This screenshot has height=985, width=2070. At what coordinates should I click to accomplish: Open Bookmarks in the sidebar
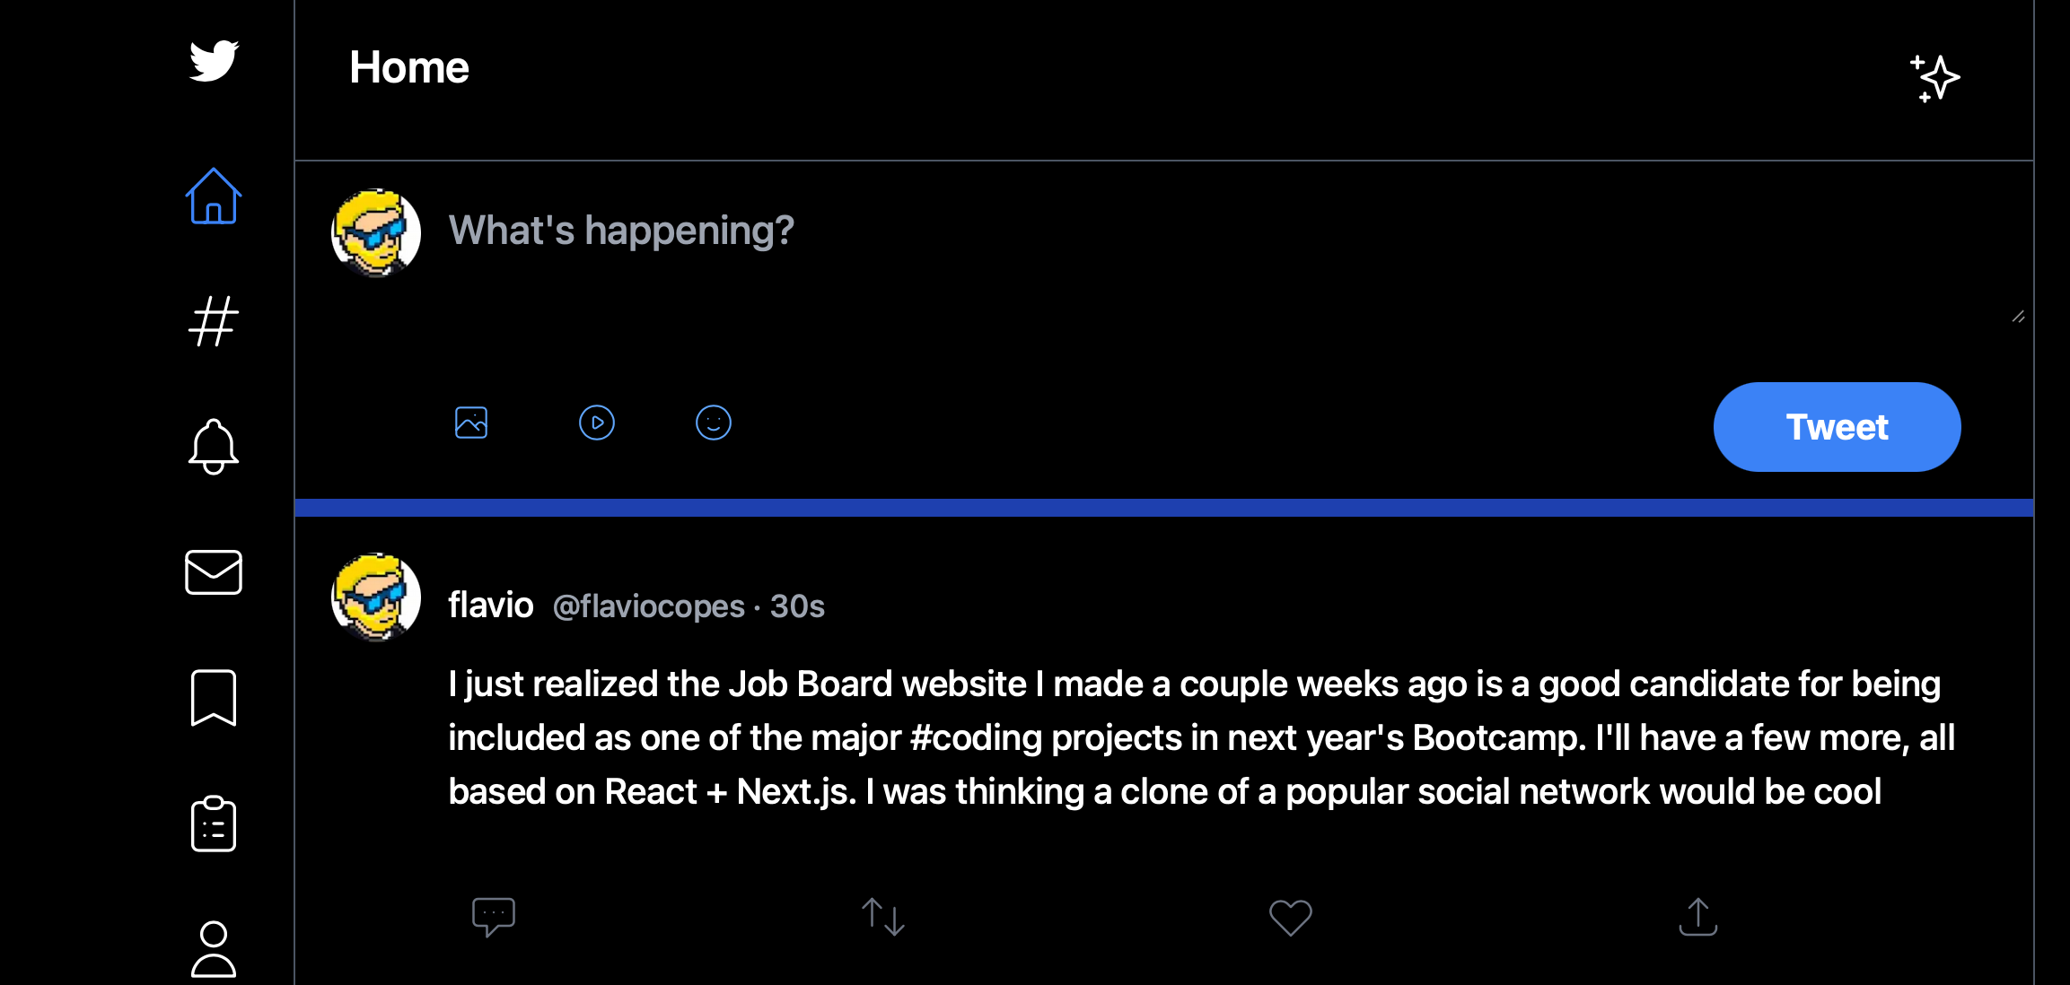click(214, 697)
